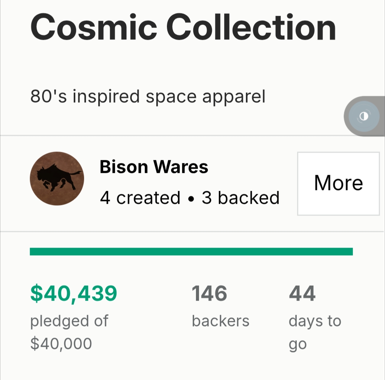Tap the 146 backers number
This screenshot has height=380, width=385.
[209, 293]
